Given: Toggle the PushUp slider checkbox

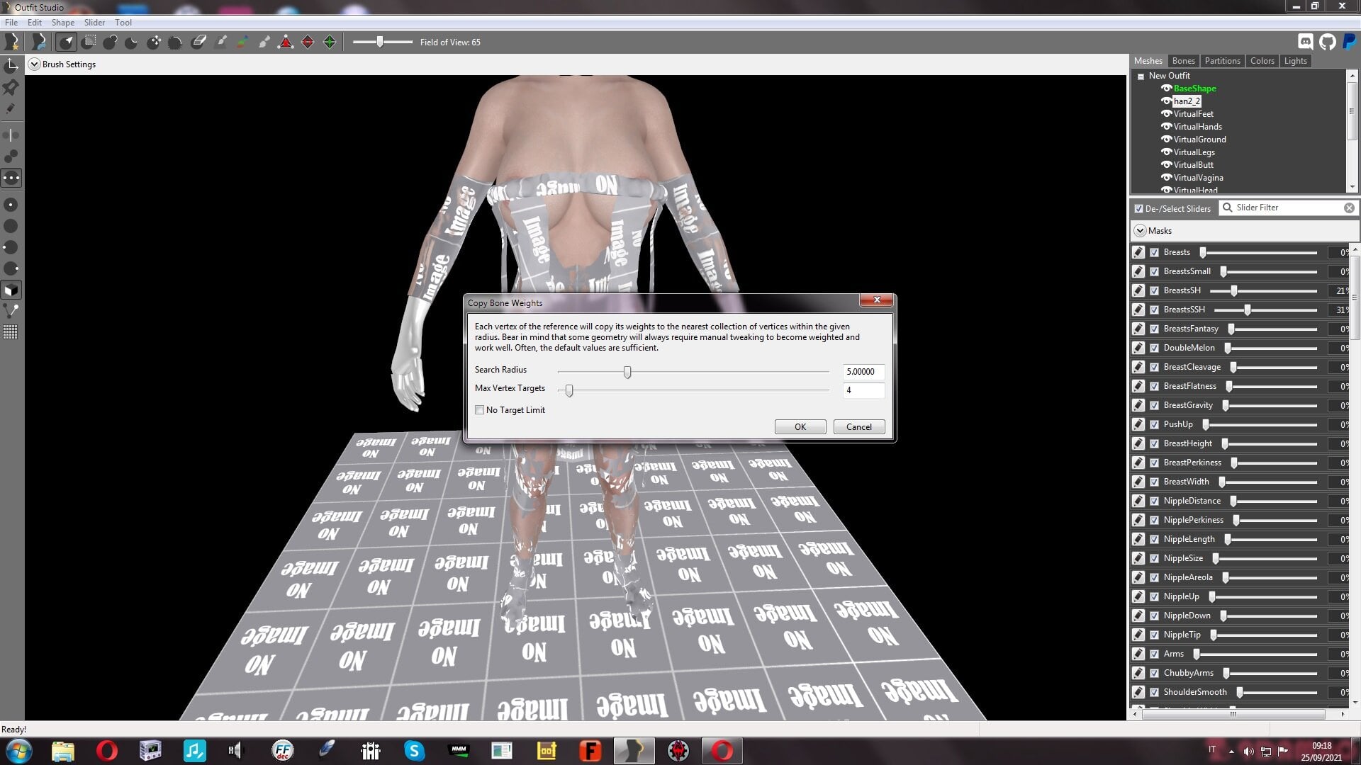Looking at the screenshot, I should coord(1154,425).
